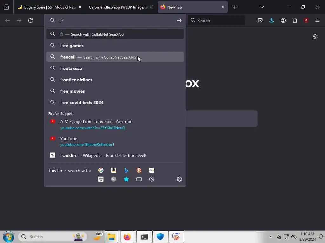
Task: Search with Wikipedia one-off engine
Action: [101, 179]
